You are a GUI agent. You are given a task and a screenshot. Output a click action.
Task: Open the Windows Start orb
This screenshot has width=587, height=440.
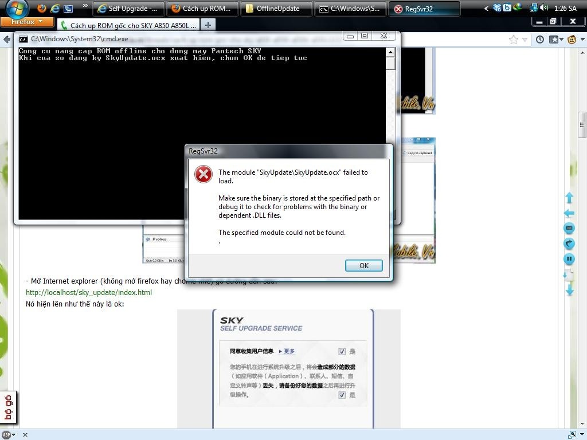click(x=17, y=8)
